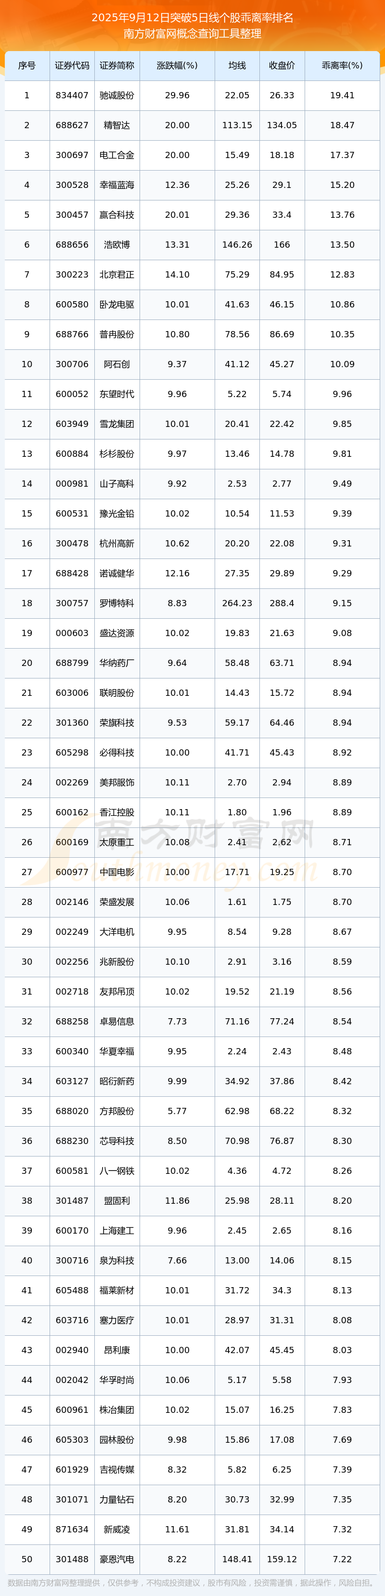This screenshot has width=385, height=1596.
Task: Click stock name 昭衍新药
Action: click(x=117, y=1081)
